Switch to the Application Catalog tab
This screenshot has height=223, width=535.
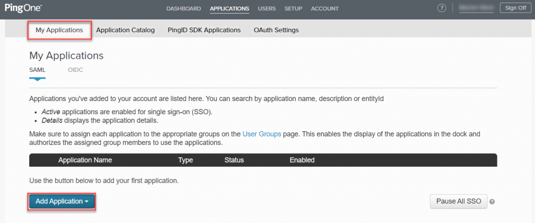point(125,30)
